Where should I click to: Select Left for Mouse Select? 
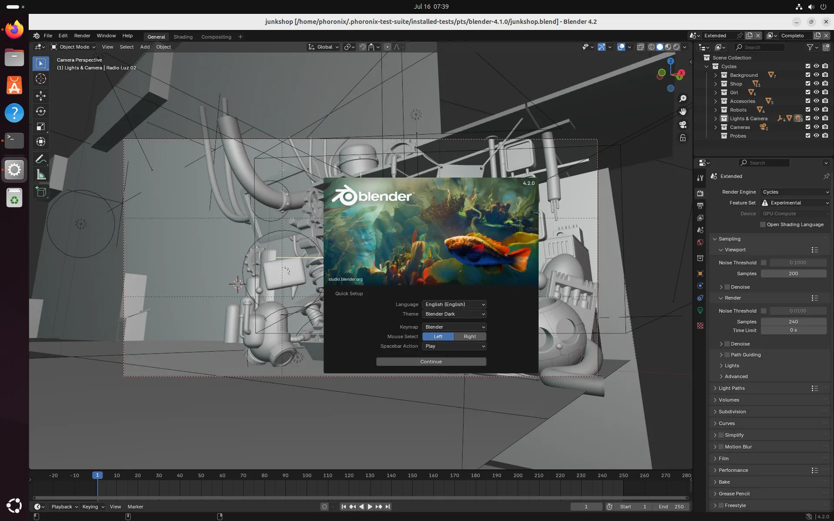(x=438, y=336)
